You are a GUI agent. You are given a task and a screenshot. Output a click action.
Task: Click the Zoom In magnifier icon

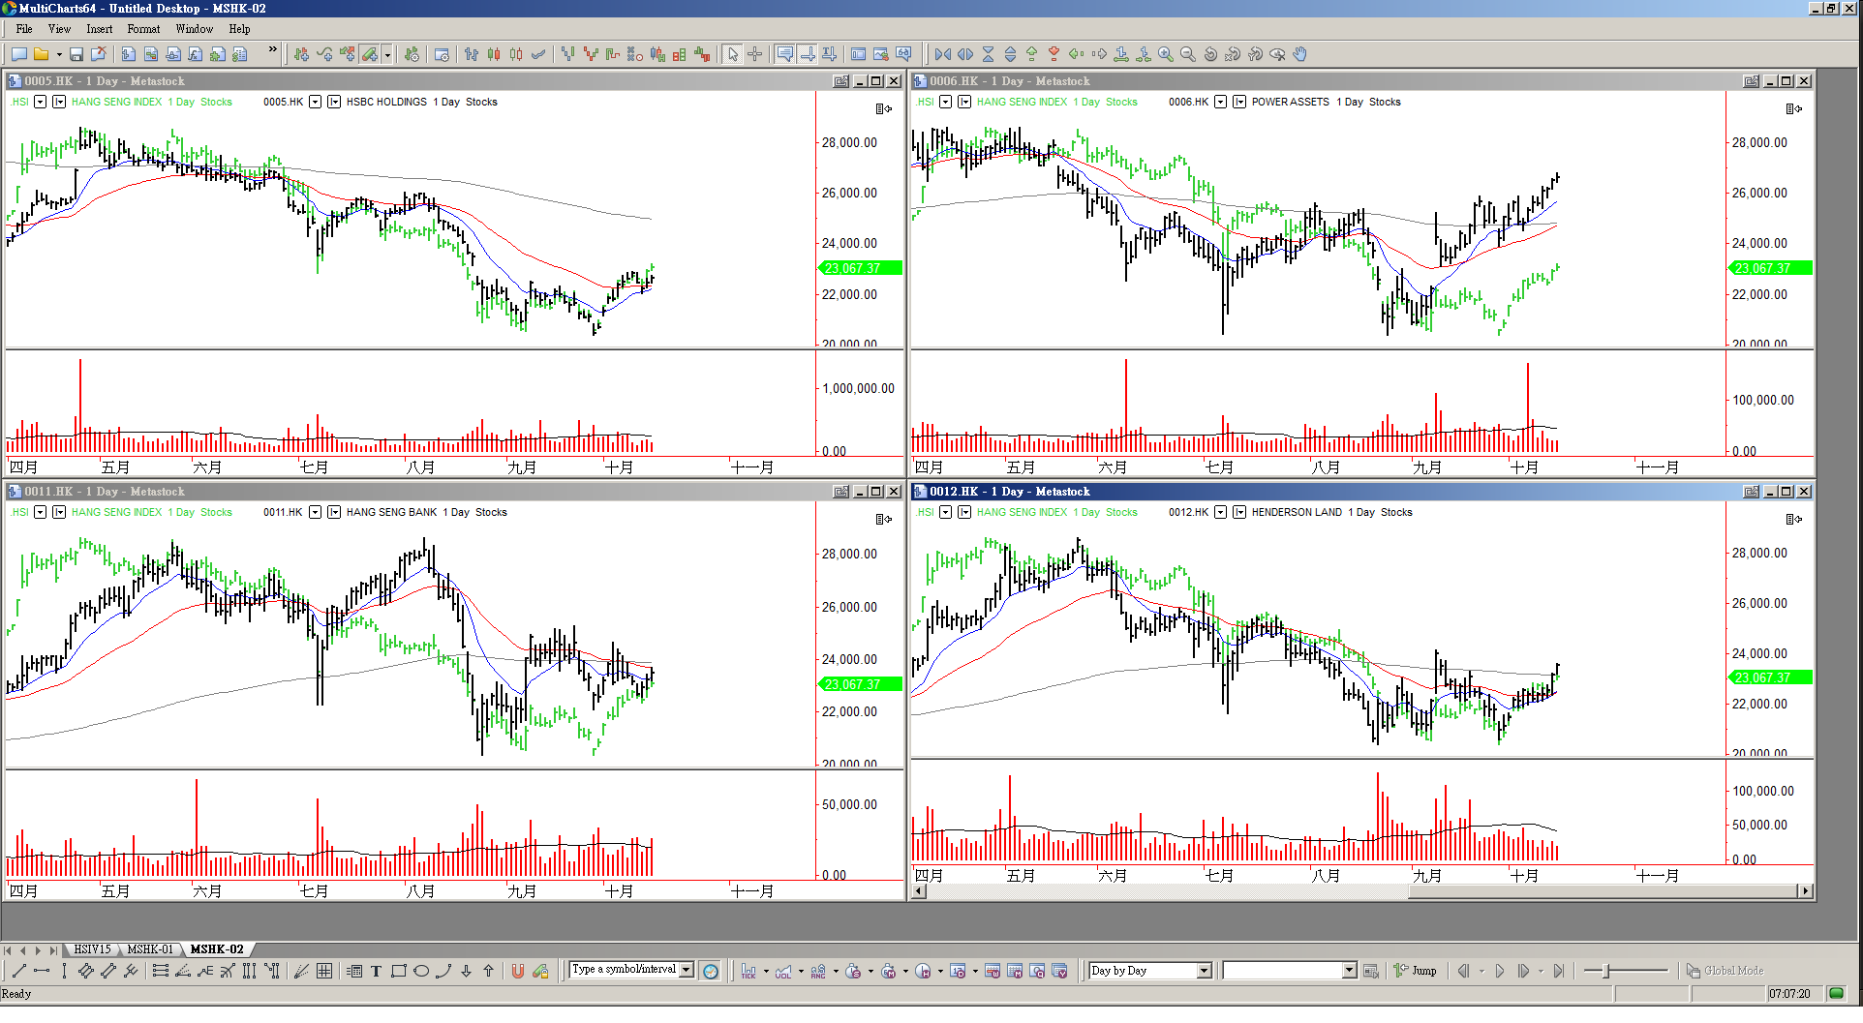[1166, 54]
